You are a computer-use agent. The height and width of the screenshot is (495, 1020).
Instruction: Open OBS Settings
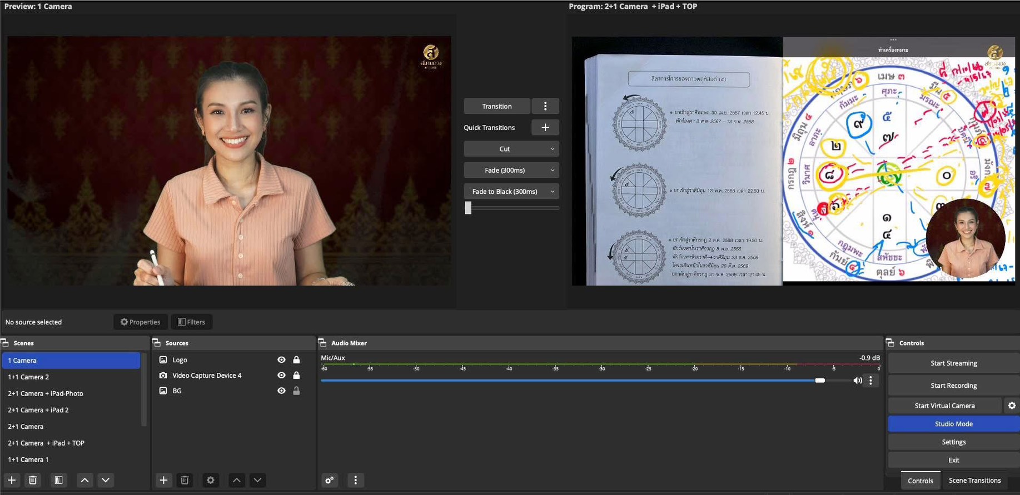(x=954, y=442)
